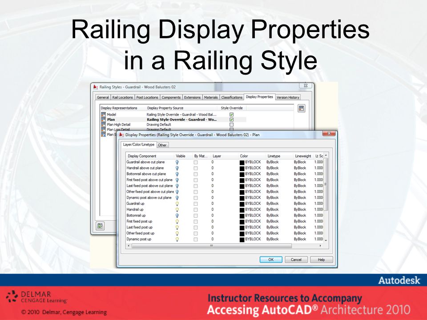Check By Material for Handrail up

click(x=196, y=210)
